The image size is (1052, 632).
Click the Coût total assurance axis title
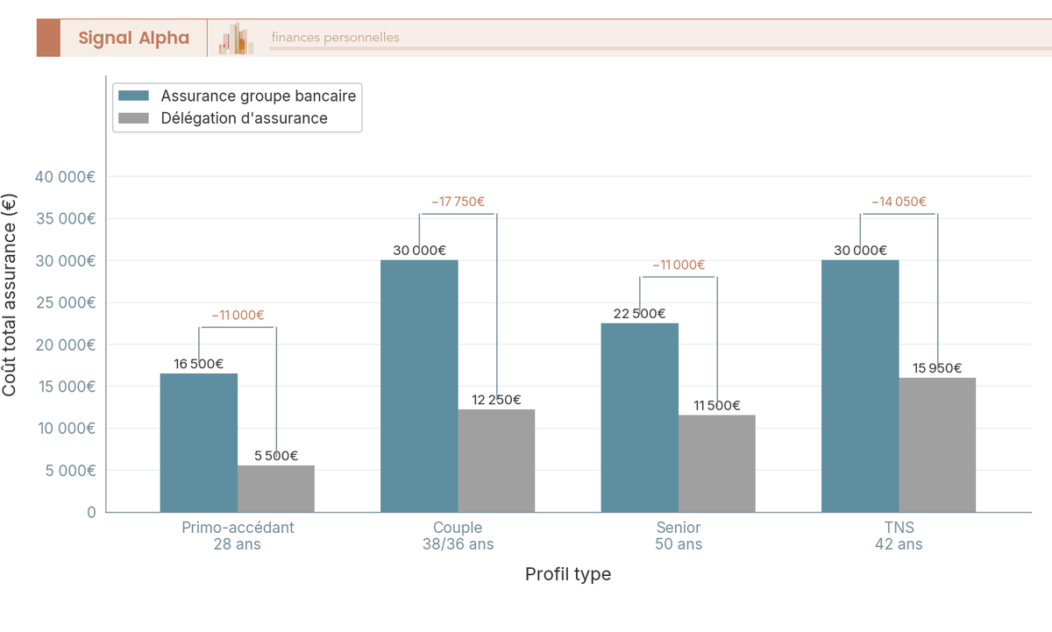14,307
